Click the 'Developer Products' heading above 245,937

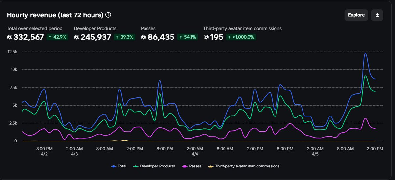[x=95, y=29]
